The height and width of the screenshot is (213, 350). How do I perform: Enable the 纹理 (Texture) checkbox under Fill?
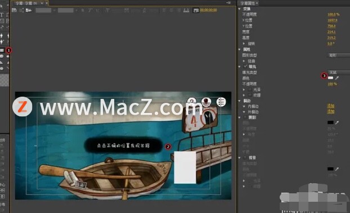[x=250, y=95]
